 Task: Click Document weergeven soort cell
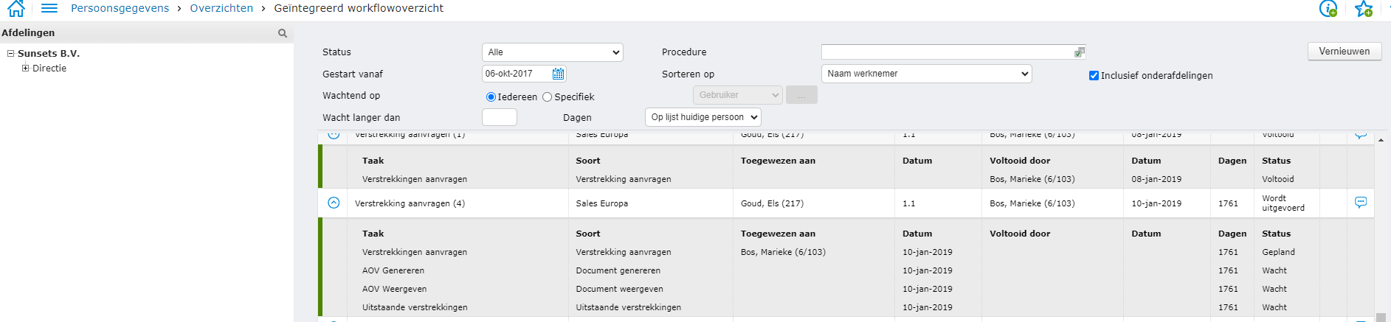619,289
